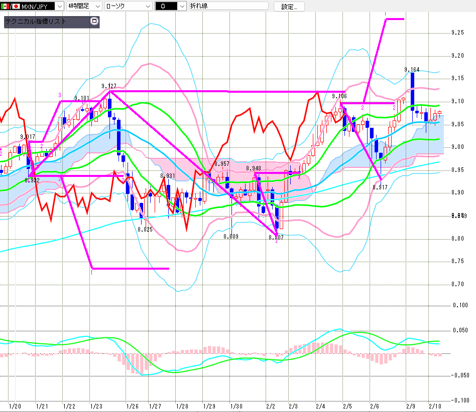The image size is (476, 412).
Task: Select the 9.127 peak price label
Action: point(109,86)
